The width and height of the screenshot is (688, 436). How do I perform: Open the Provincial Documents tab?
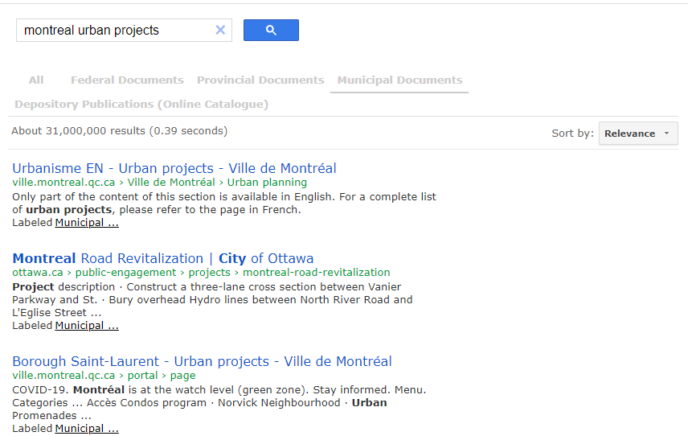pos(260,80)
